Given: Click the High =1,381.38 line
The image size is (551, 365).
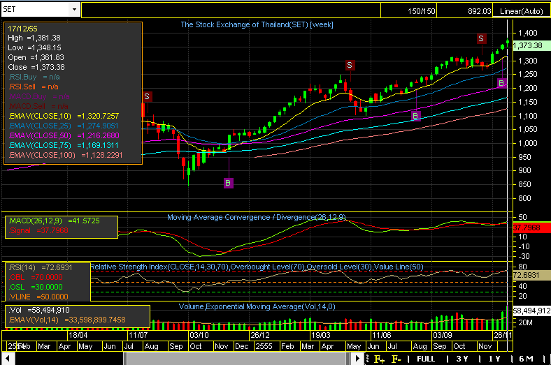Looking at the screenshot, I should click(x=34, y=38).
